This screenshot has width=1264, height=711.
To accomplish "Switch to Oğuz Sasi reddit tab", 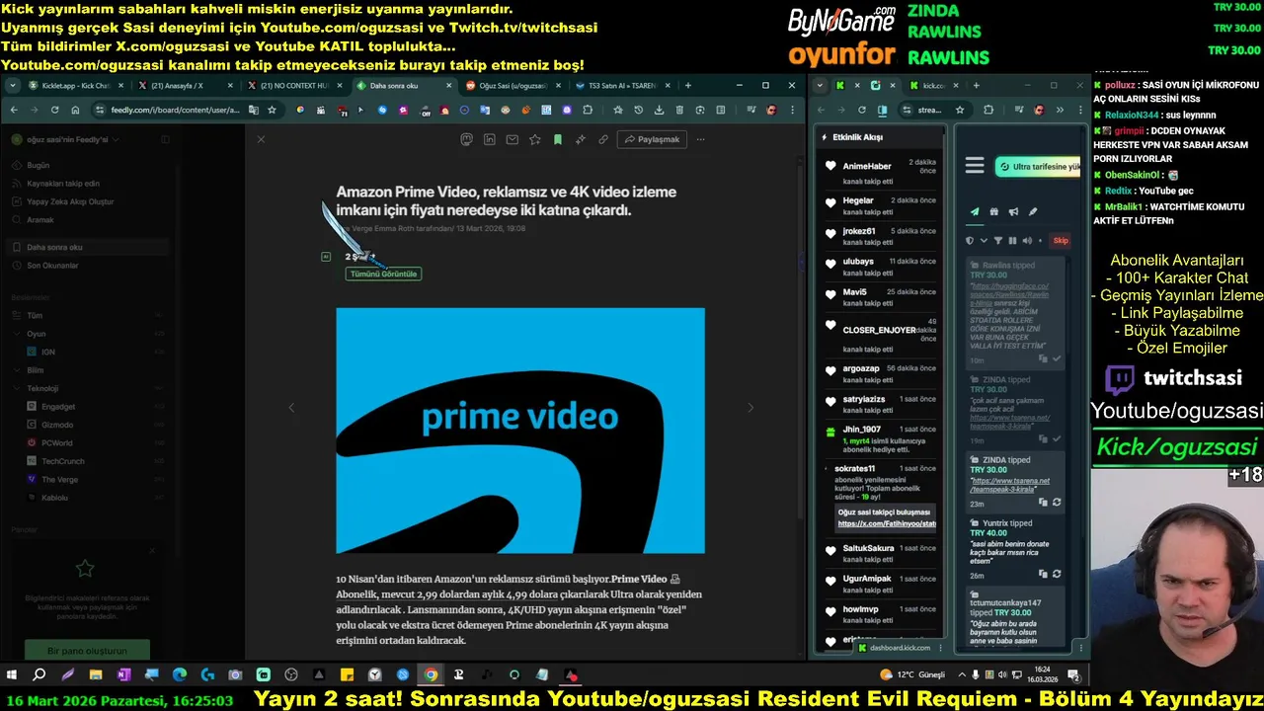I will tap(511, 86).
